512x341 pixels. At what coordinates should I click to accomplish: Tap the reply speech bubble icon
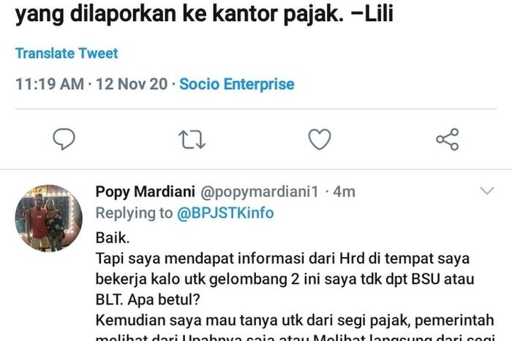tap(64, 139)
